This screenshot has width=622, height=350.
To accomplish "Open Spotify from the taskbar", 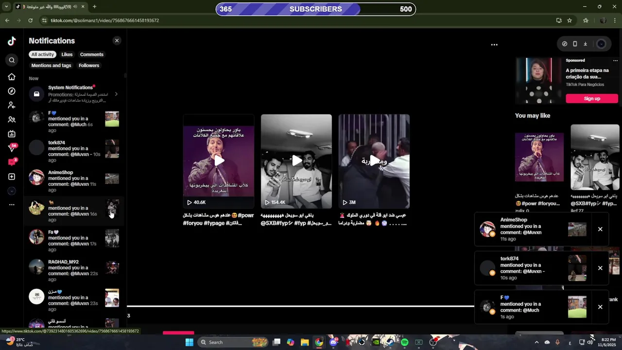I will click(x=404, y=342).
